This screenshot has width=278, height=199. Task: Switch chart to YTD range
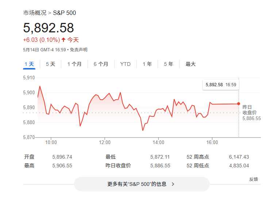pos(125,64)
